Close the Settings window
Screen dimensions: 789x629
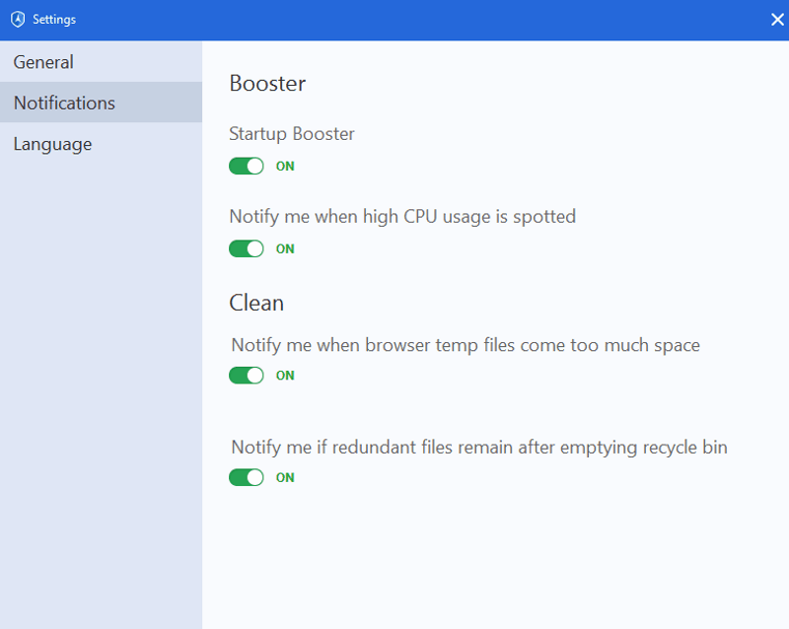point(777,20)
